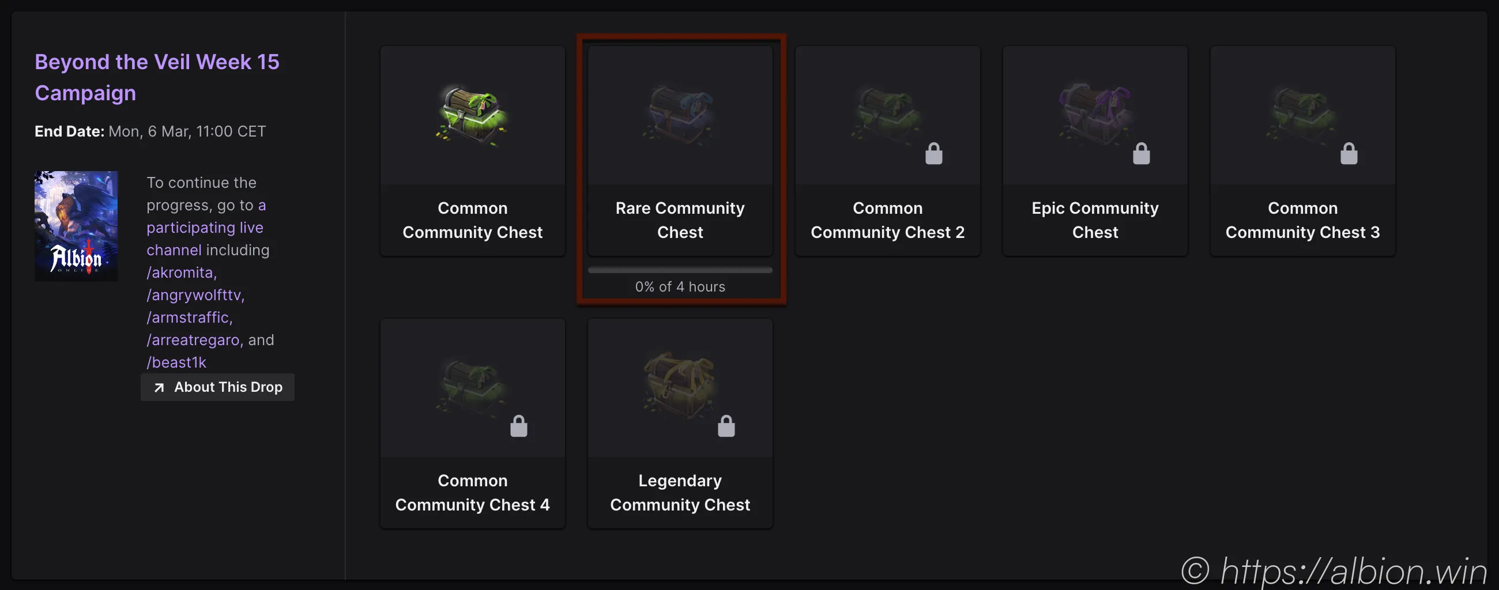Go to the /angrywolfttv channel
Screen dimensions: 1499x590
coord(195,294)
